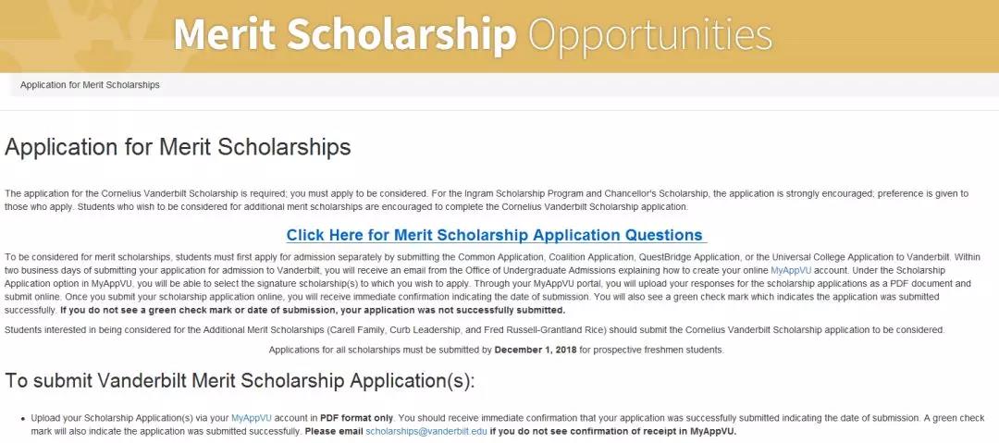The height and width of the screenshot is (443, 999).
Task: Select the 'Application for Merit Scholarships' breadcrumb
Action: [x=90, y=85]
